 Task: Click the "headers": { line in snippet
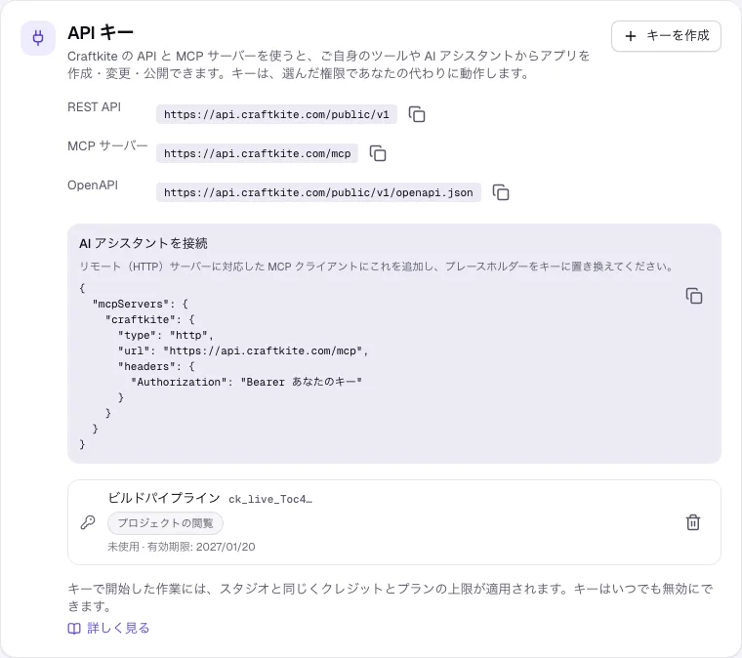click(156, 366)
